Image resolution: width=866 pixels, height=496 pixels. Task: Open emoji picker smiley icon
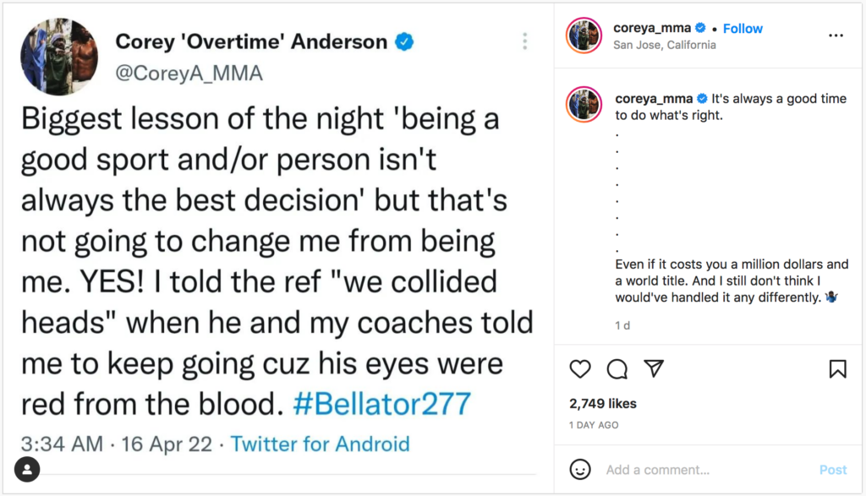[x=580, y=470]
